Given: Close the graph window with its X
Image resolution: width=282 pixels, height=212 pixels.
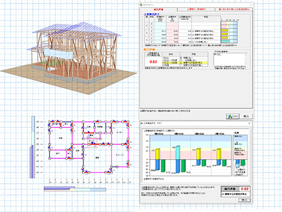Looking at the screenshot, I should (249, 123).
